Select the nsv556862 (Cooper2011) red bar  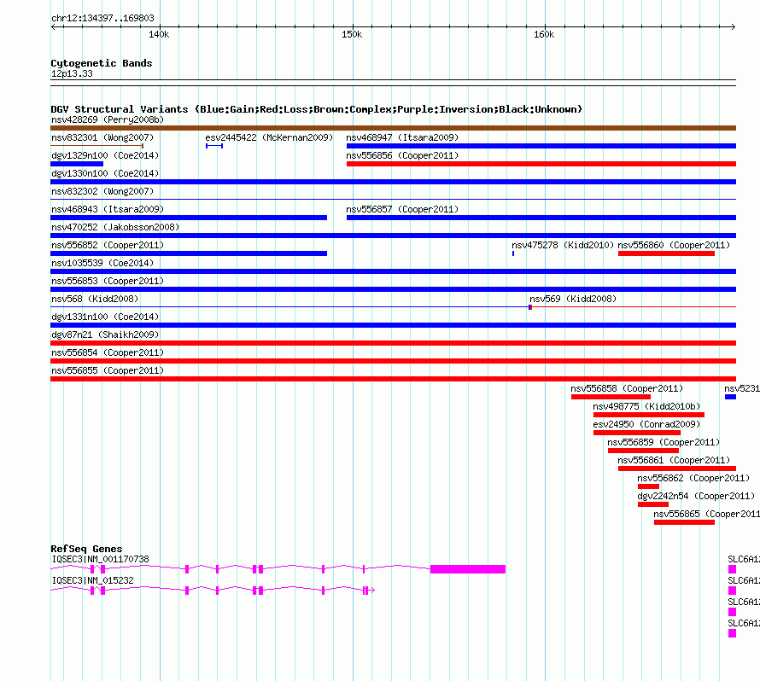648,486
